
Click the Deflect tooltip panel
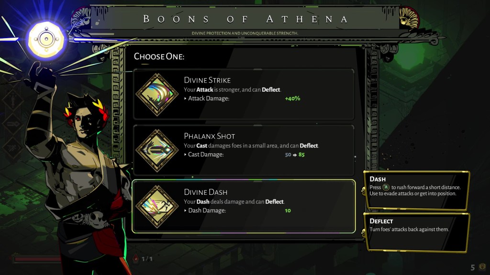tap(416, 232)
